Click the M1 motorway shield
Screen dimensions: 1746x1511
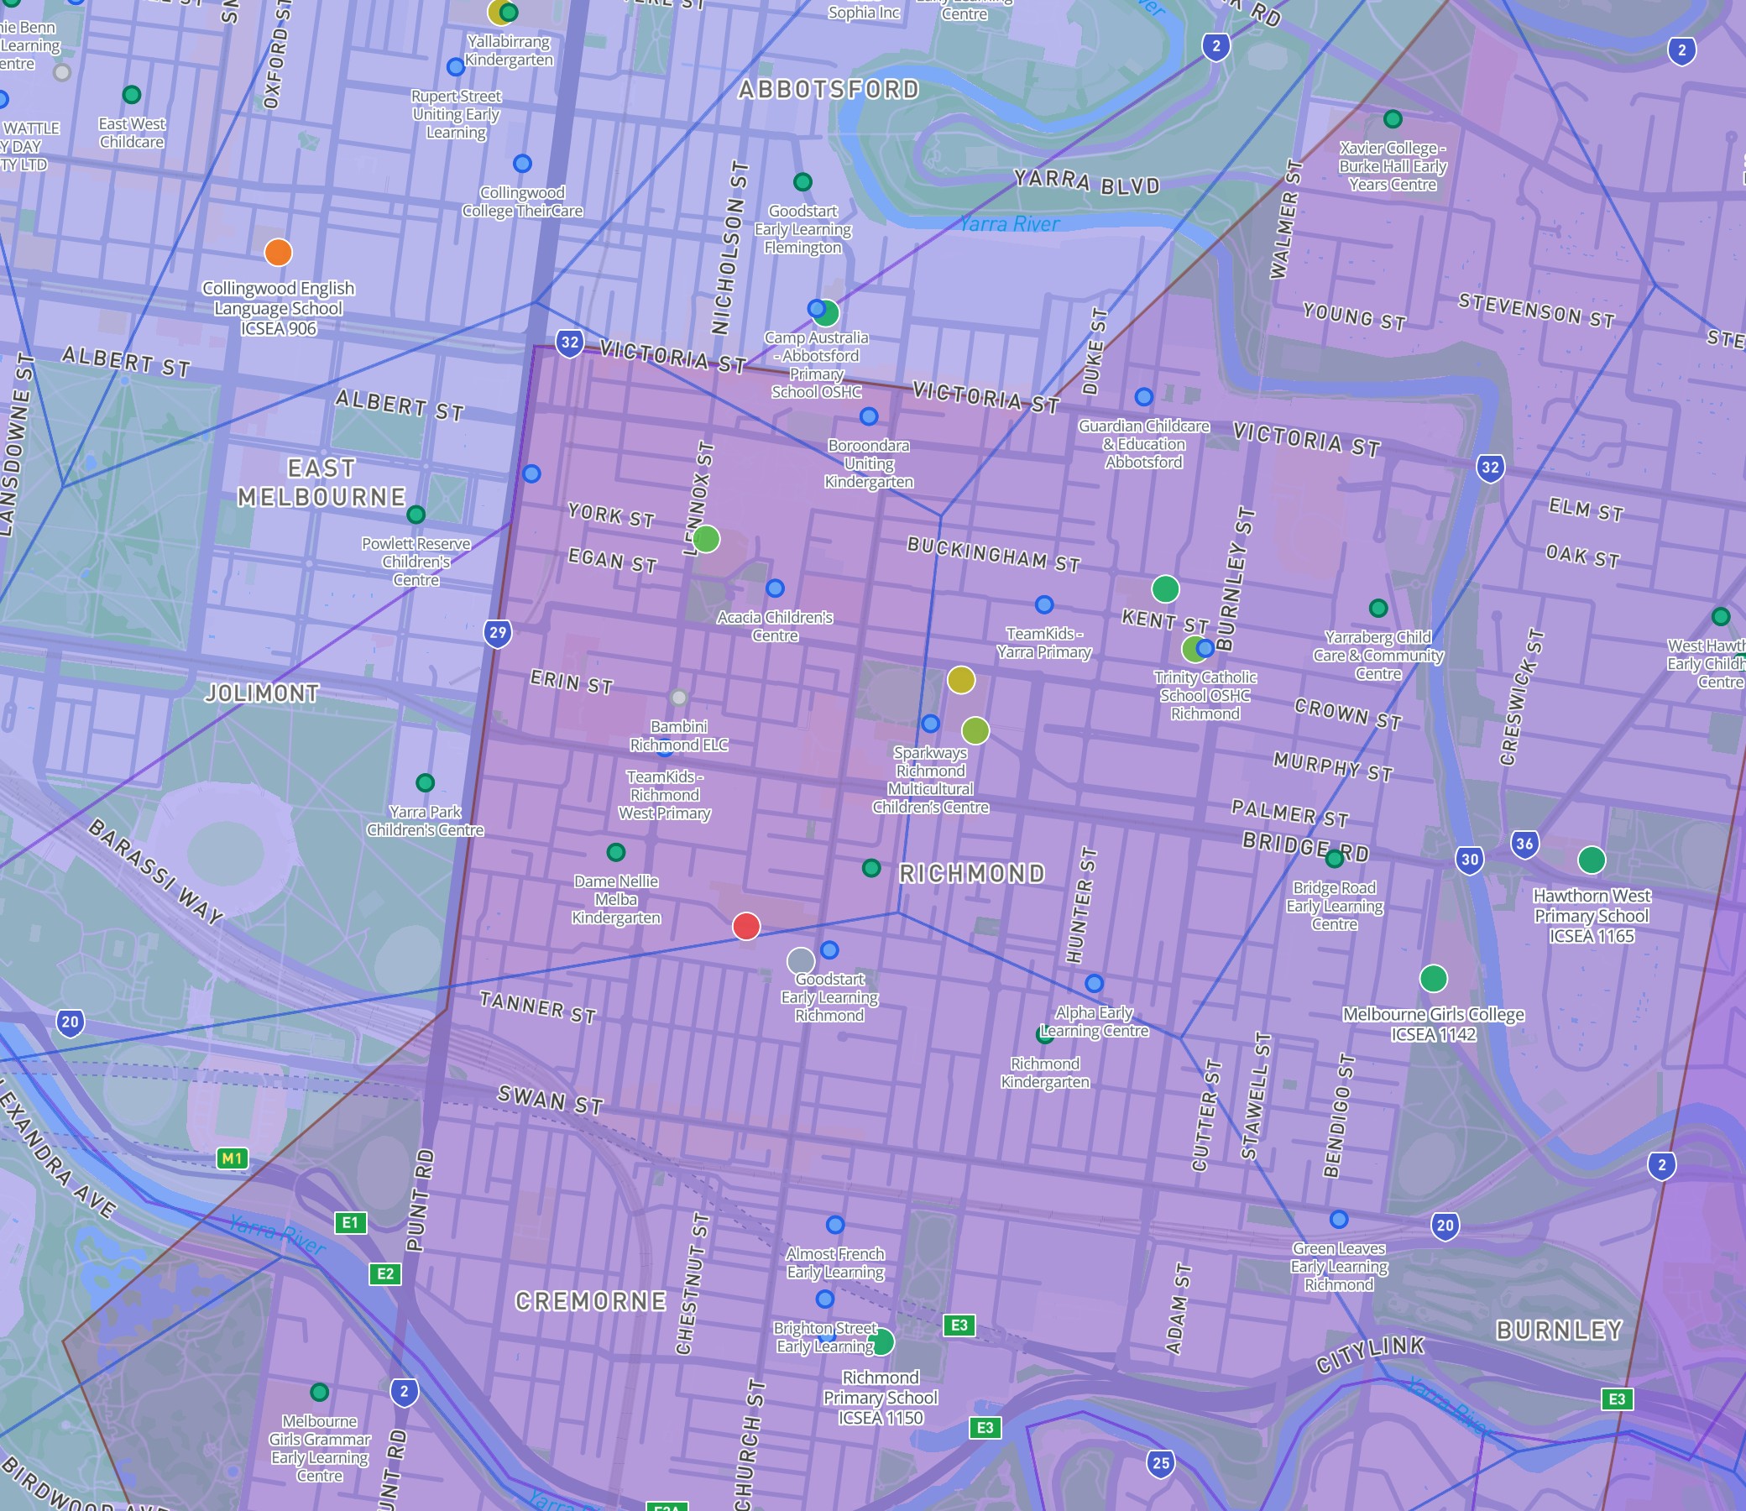[x=233, y=1158]
